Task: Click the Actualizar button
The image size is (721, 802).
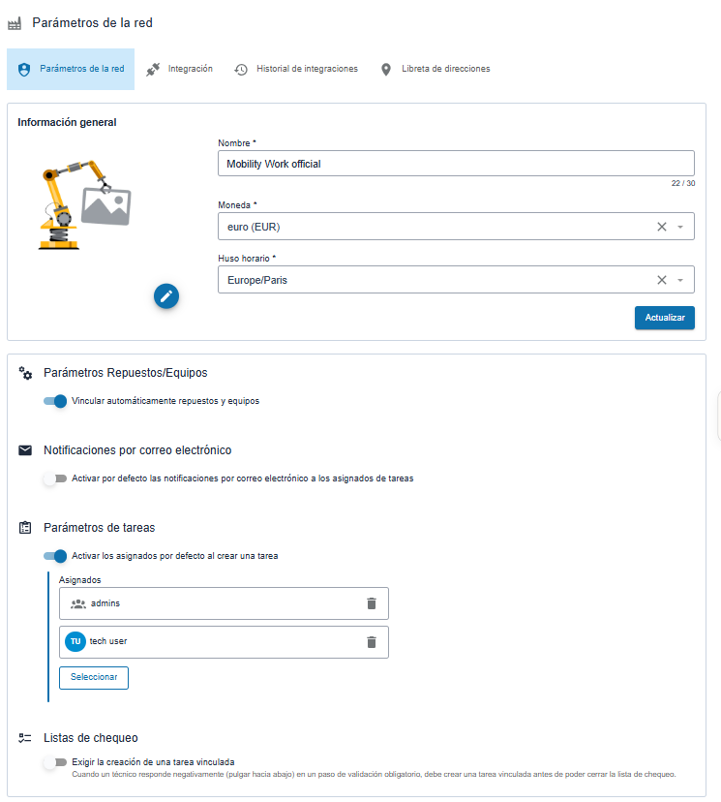Action: click(x=664, y=318)
